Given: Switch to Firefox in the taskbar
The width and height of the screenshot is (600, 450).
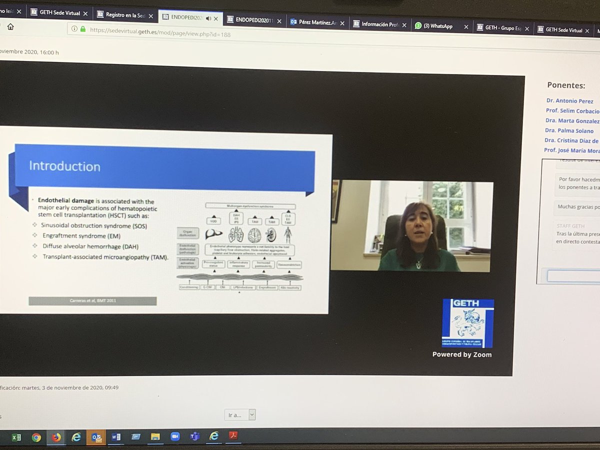Looking at the screenshot, I should [56, 437].
